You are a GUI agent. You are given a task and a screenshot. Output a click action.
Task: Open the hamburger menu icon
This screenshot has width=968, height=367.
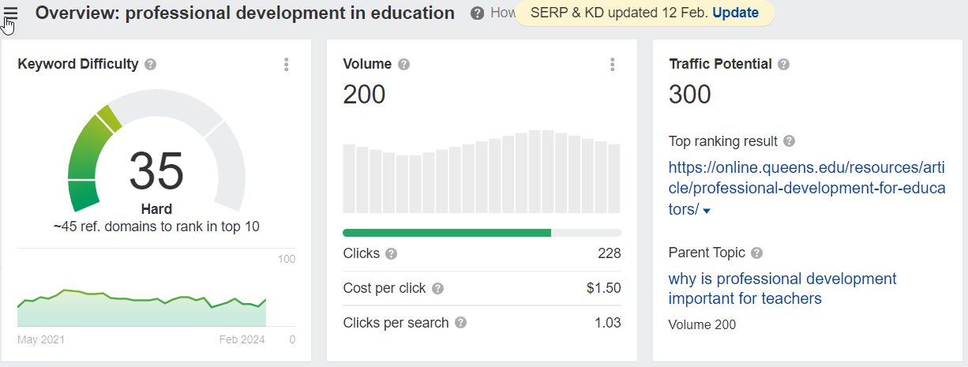pyautogui.click(x=10, y=13)
